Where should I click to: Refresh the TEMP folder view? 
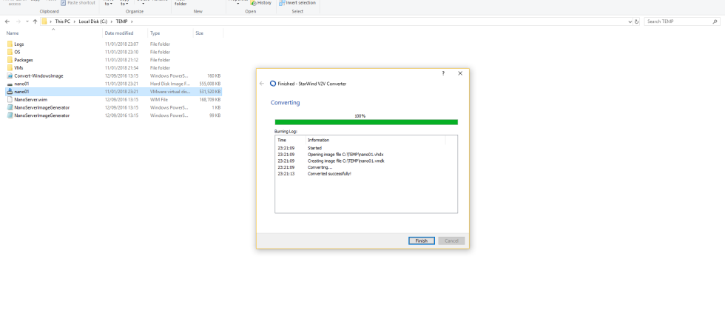pyautogui.click(x=636, y=21)
